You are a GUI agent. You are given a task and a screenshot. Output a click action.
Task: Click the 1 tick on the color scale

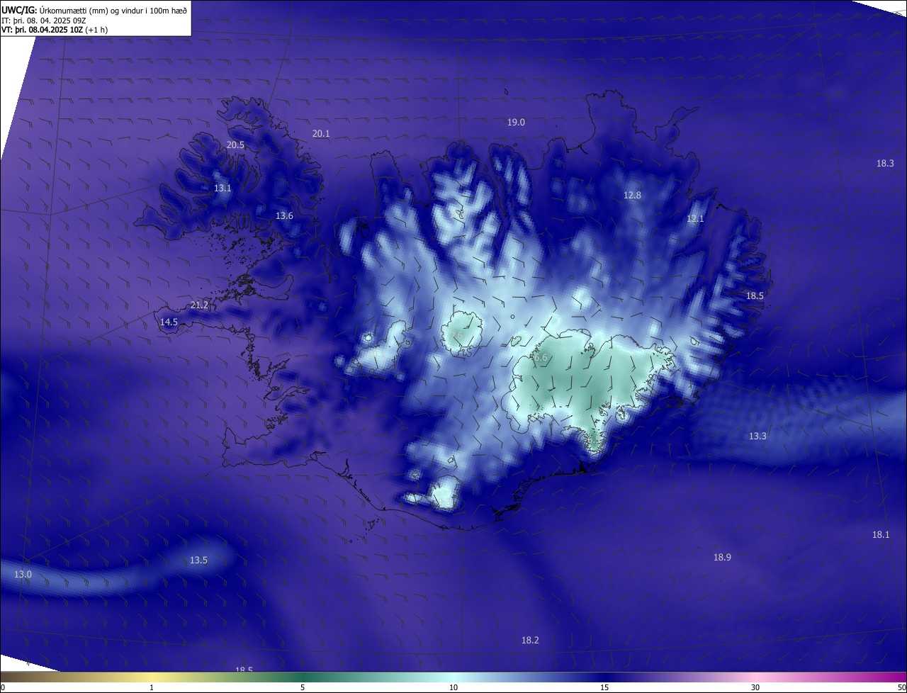click(x=152, y=687)
